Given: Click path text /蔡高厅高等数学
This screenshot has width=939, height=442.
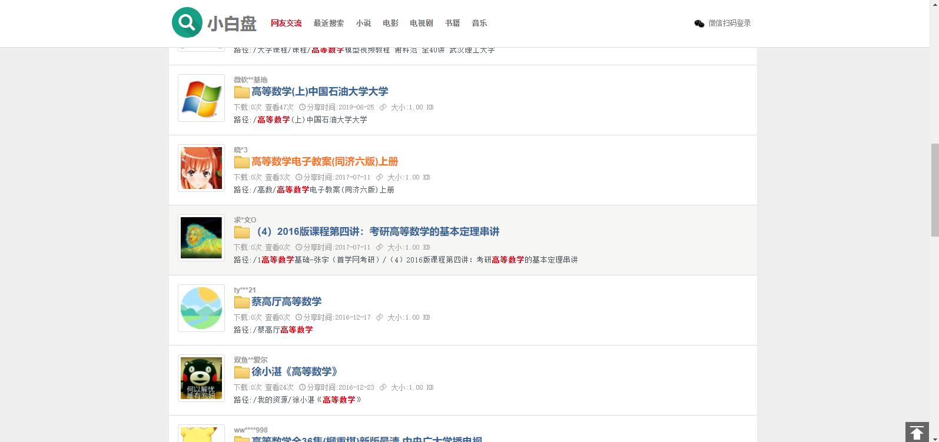Looking at the screenshot, I should 283,330.
